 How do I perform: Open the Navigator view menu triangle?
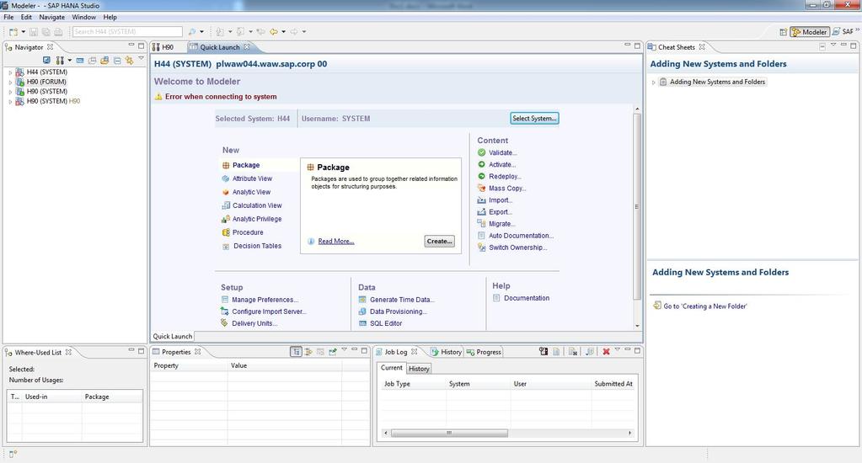point(141,58)
